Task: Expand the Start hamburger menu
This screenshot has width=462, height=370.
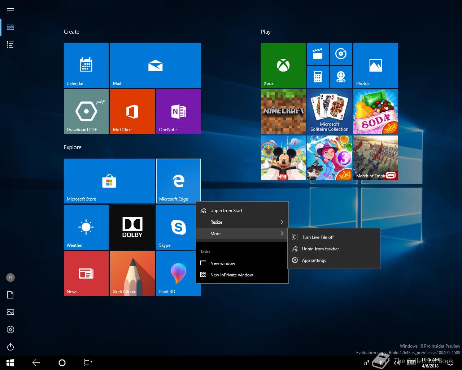Action: tap(10, 10)
